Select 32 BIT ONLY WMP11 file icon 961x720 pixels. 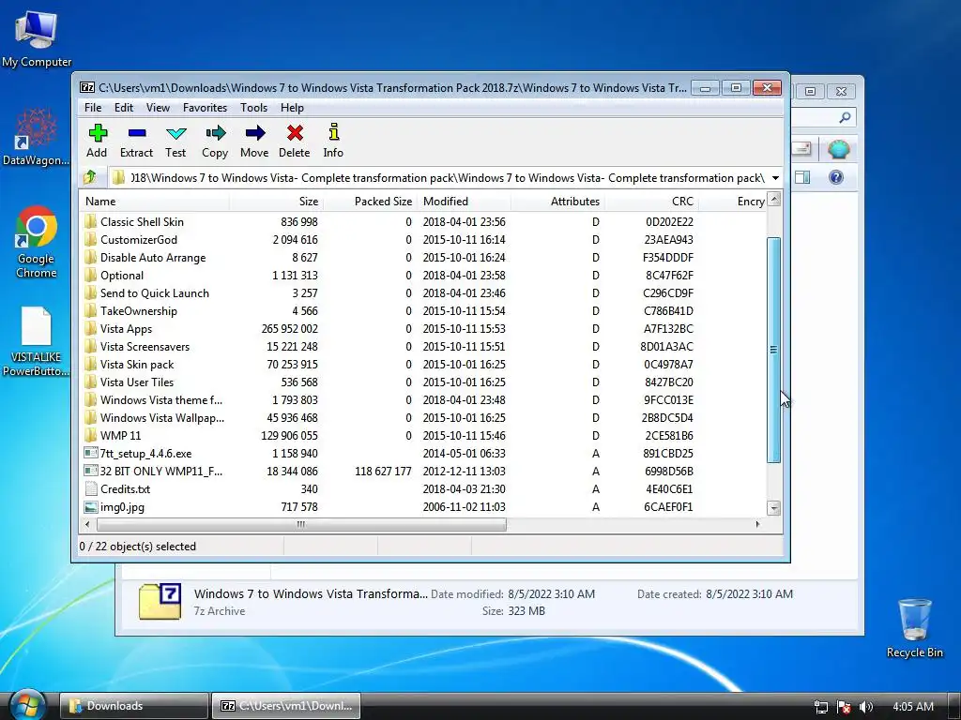pyautogui.click(x=91, y=471)
